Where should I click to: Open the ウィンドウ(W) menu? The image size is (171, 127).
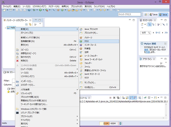point(99,6)
